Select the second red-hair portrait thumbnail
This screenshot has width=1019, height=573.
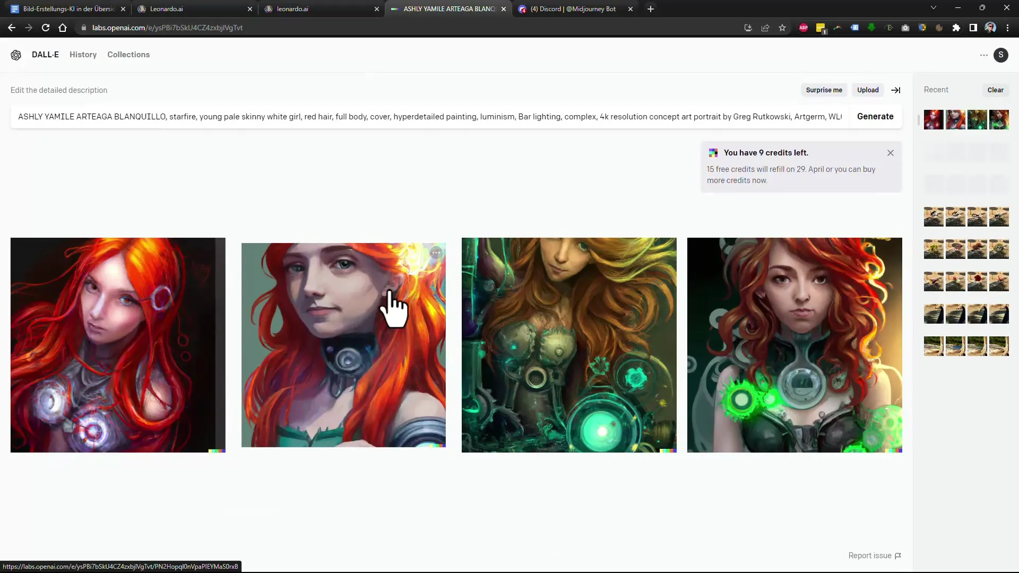[x=955, y=119]
